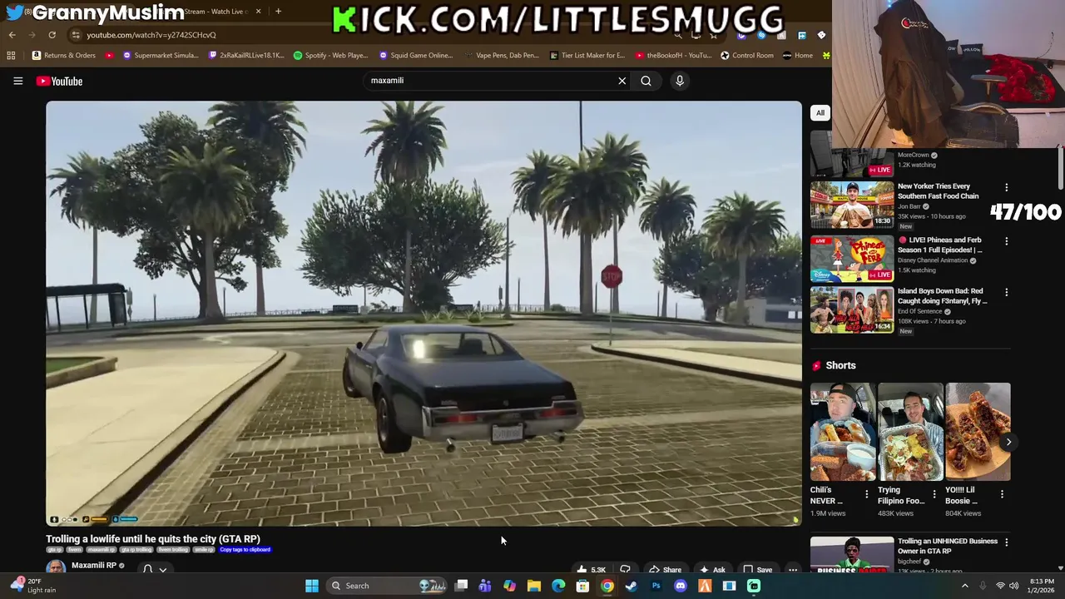Open the 2xRaKaiIRLLive18.1K bookmark
Screen dimensions: 1065x599
point(246,55)
